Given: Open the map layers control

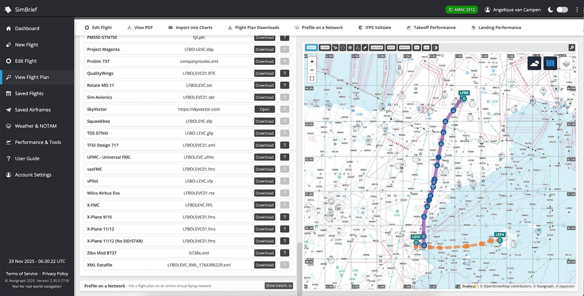Looking at the screenshot, I should (x=566, y=64).
